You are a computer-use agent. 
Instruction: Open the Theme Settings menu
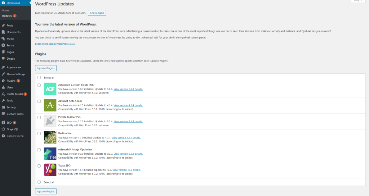[15, 74]
